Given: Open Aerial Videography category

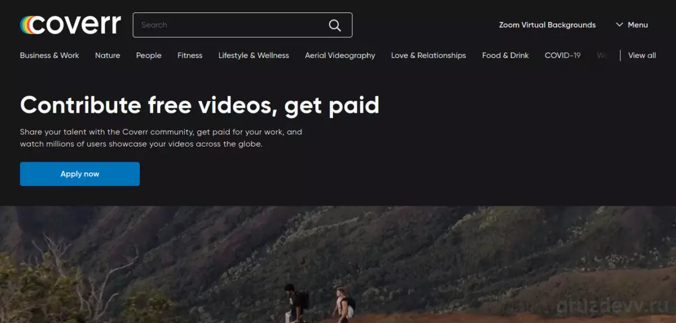Looking at the screenshot, I should pyautogui.click(x=340, y=55).
